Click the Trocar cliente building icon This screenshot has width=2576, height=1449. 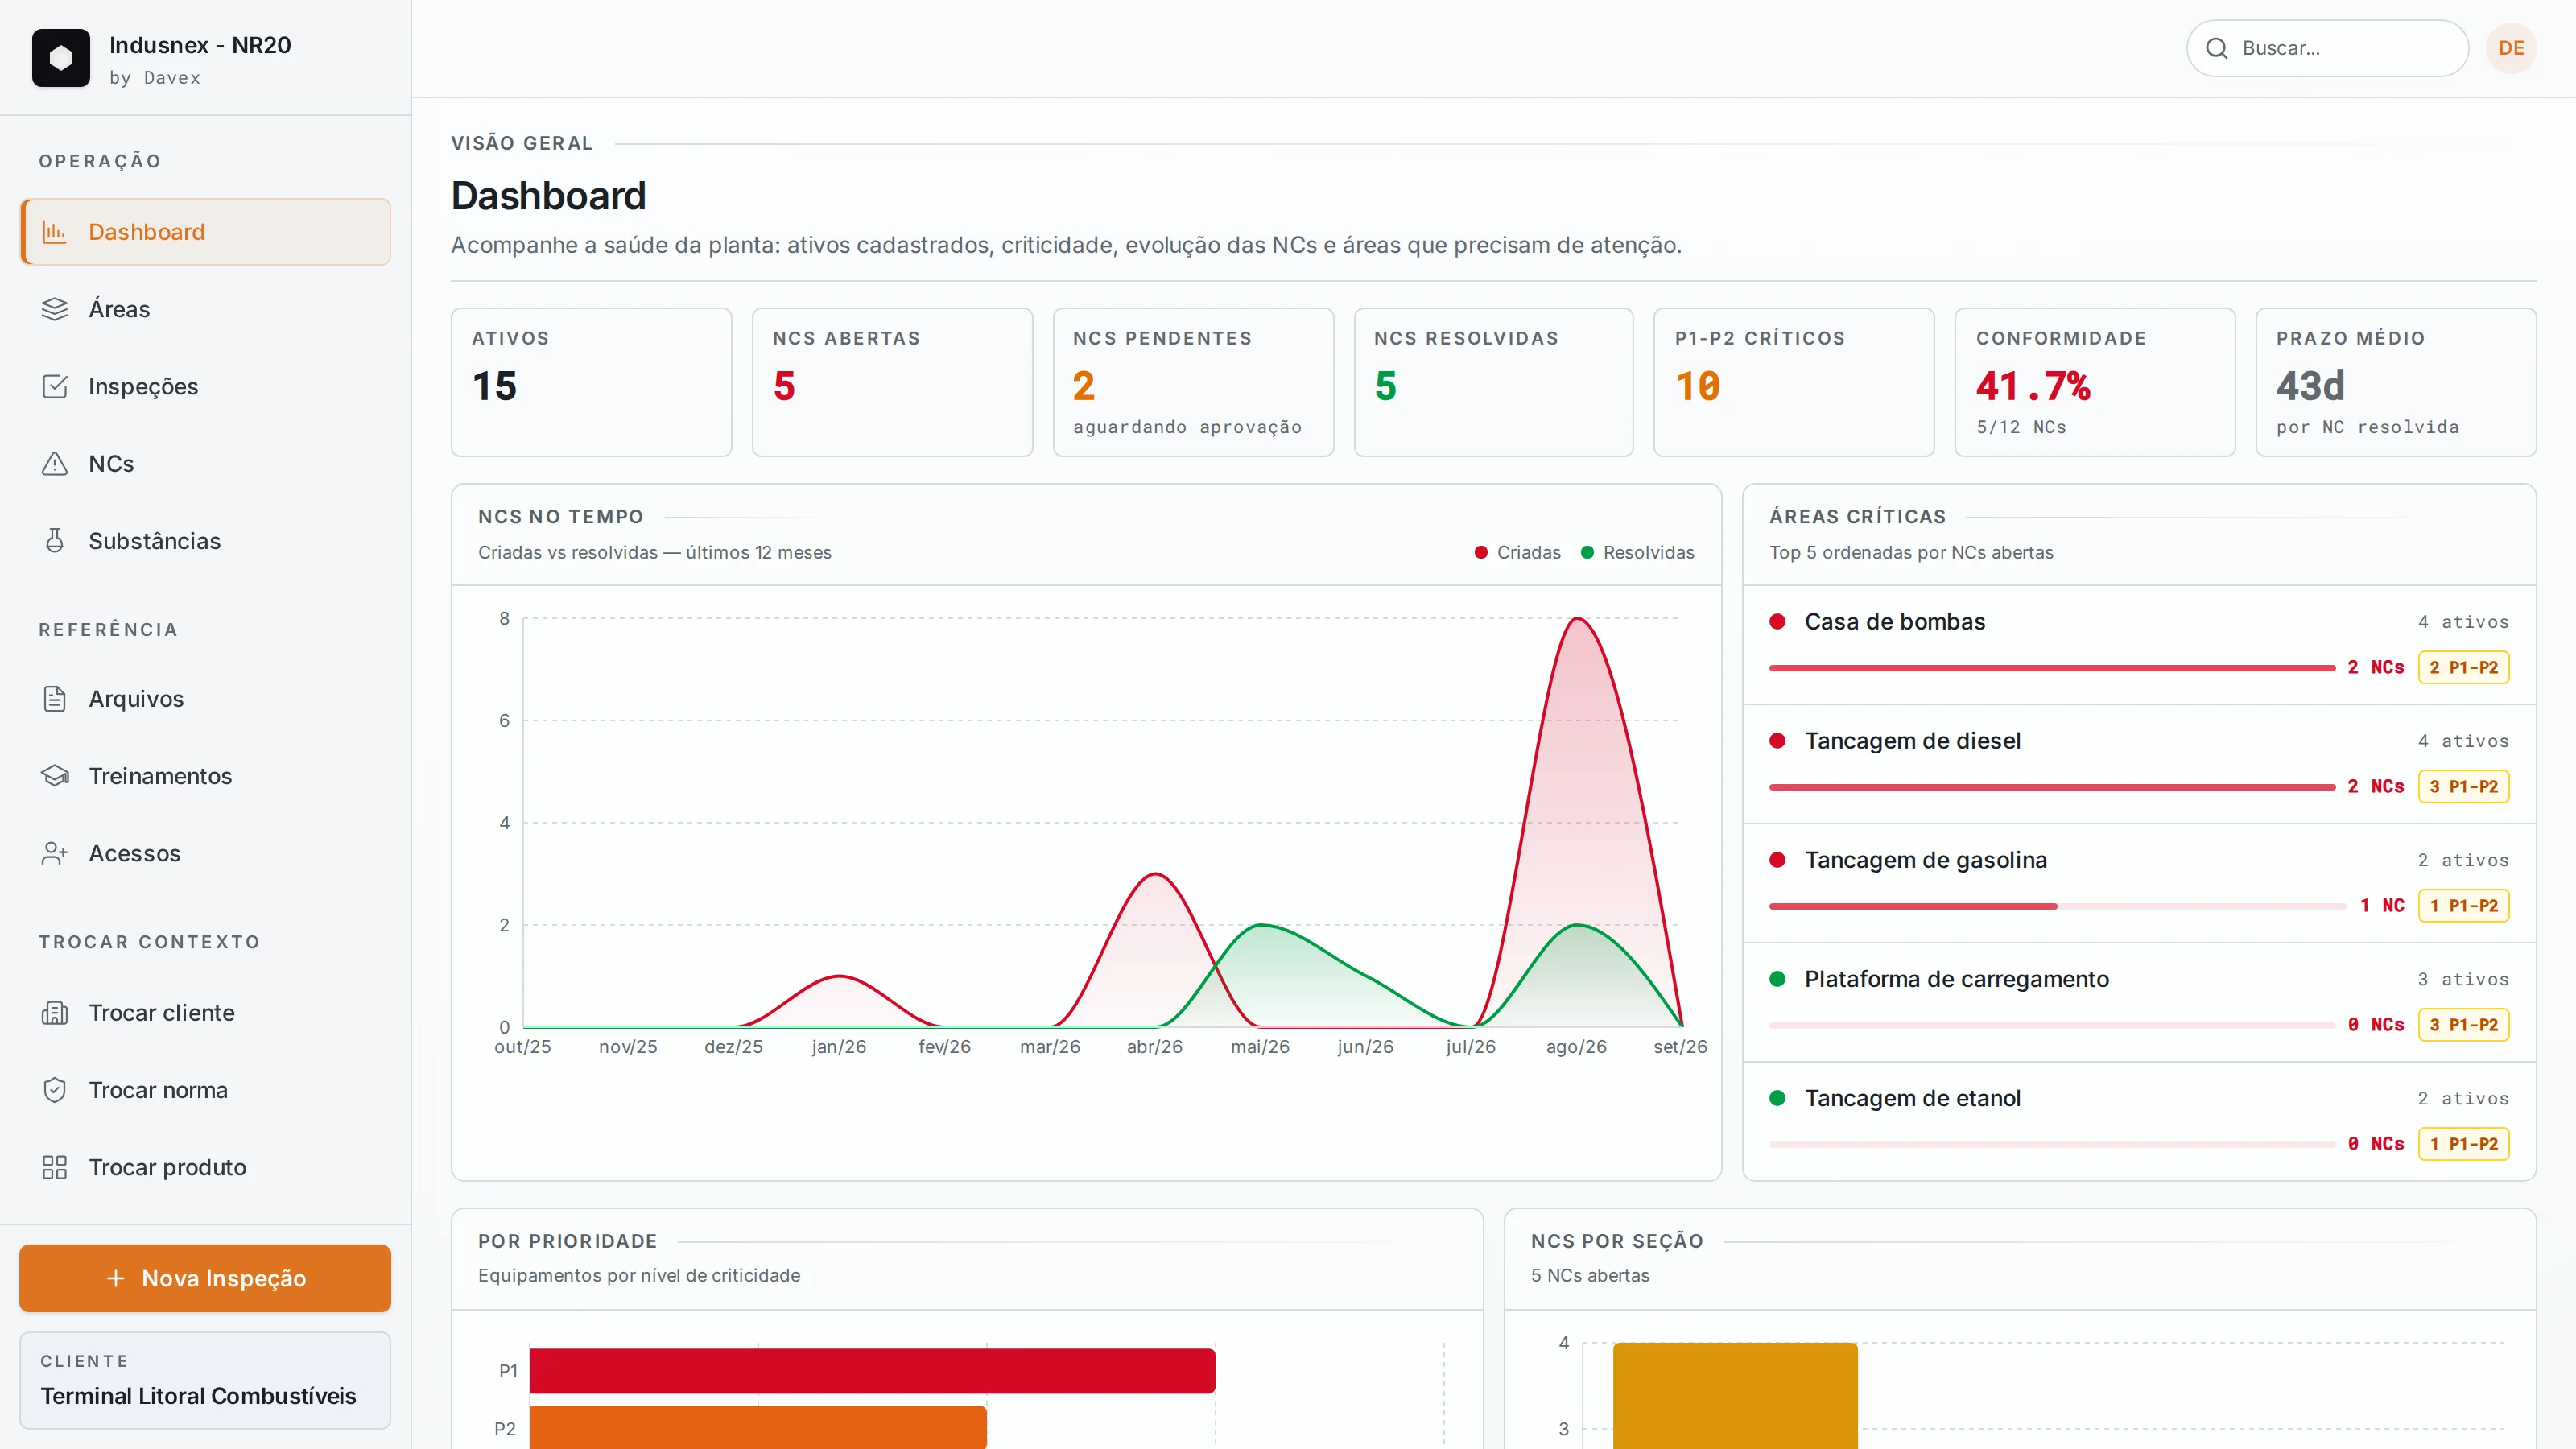(54, 1013)
